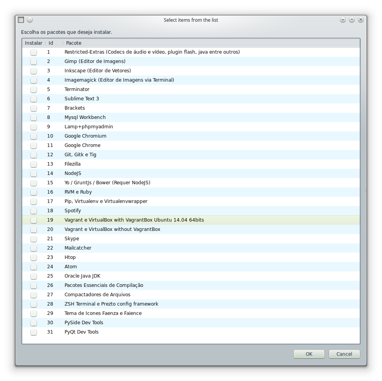Sort by the Id column header
This screenshot has width=382, height=381.
tap(54, 43)
